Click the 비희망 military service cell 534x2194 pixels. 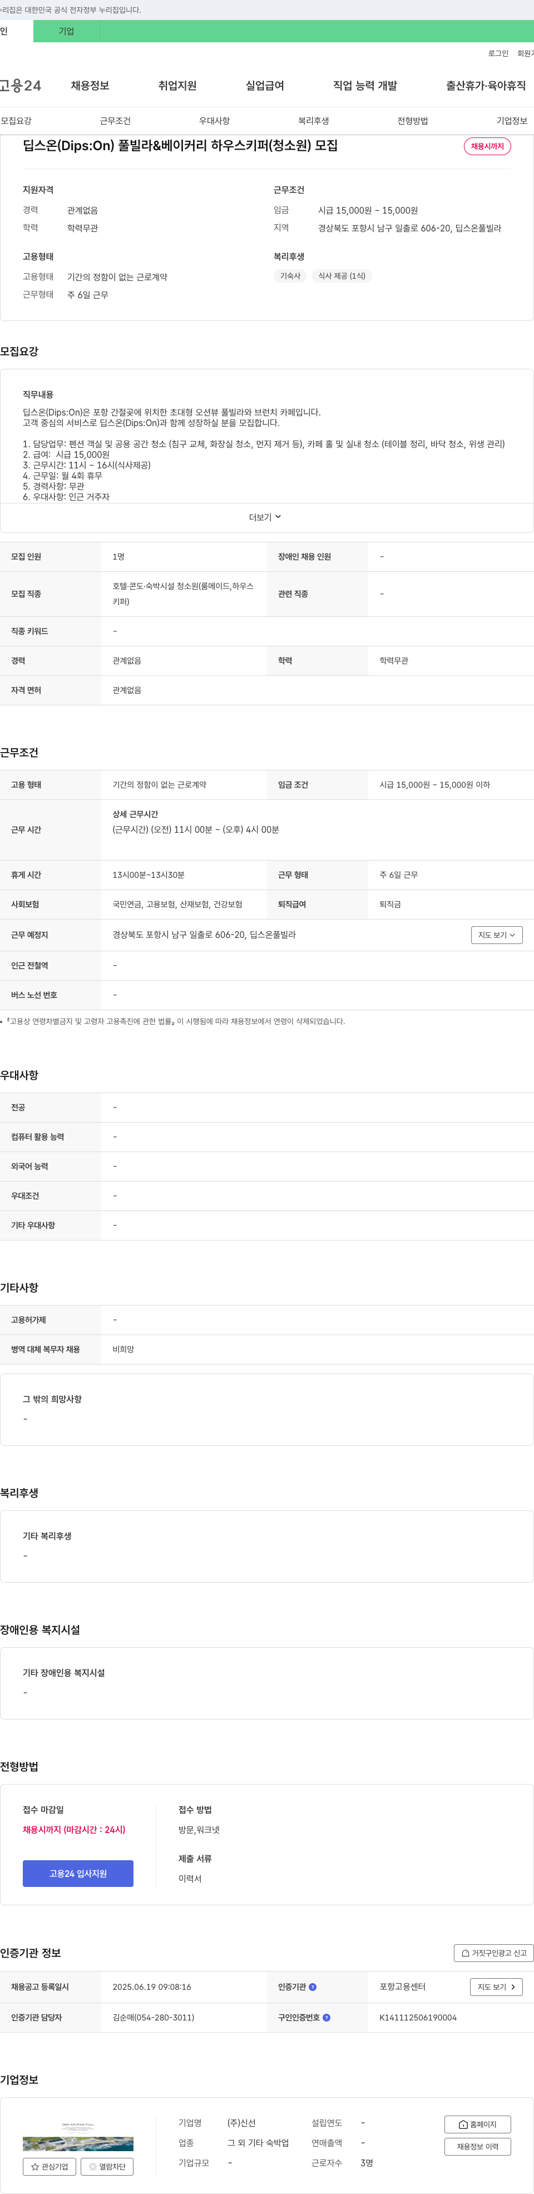[x=123, y=1349]
